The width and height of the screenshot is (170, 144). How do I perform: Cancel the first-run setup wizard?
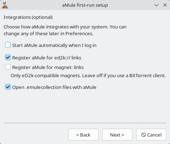[151, 135]
